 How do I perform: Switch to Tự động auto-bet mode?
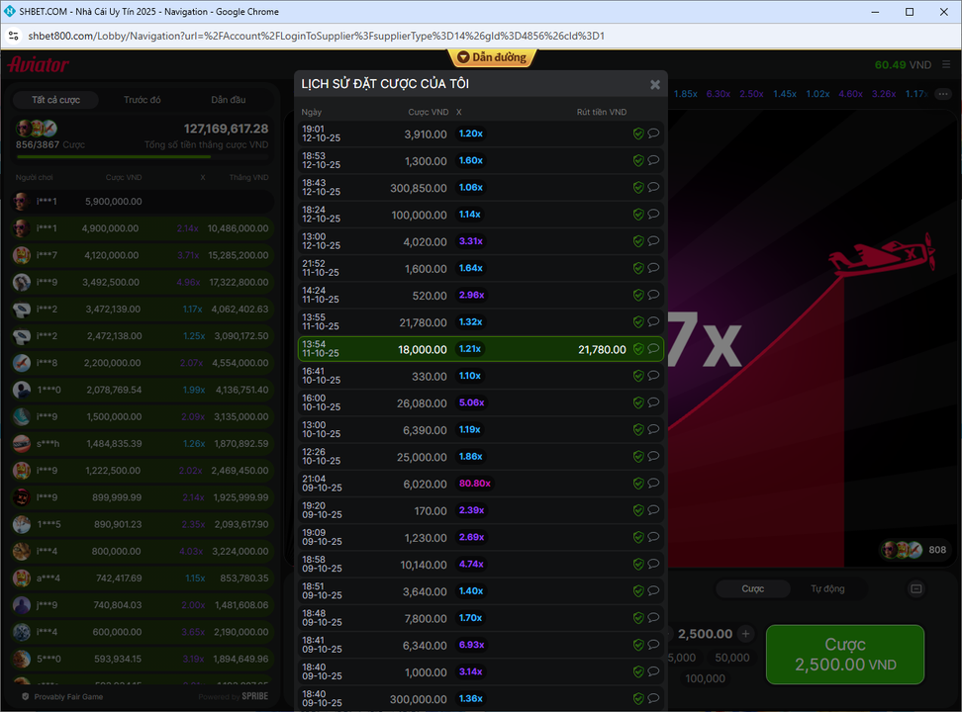click(827, 589)
